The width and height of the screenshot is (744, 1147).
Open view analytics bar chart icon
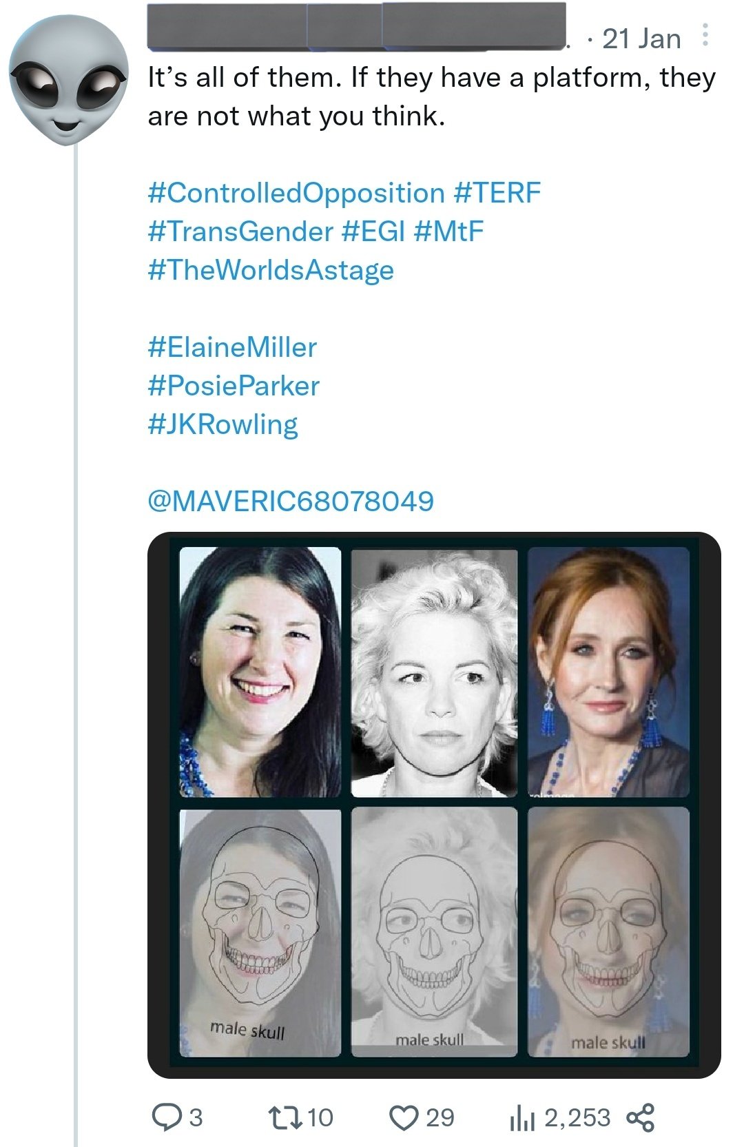click(521, 1117)
